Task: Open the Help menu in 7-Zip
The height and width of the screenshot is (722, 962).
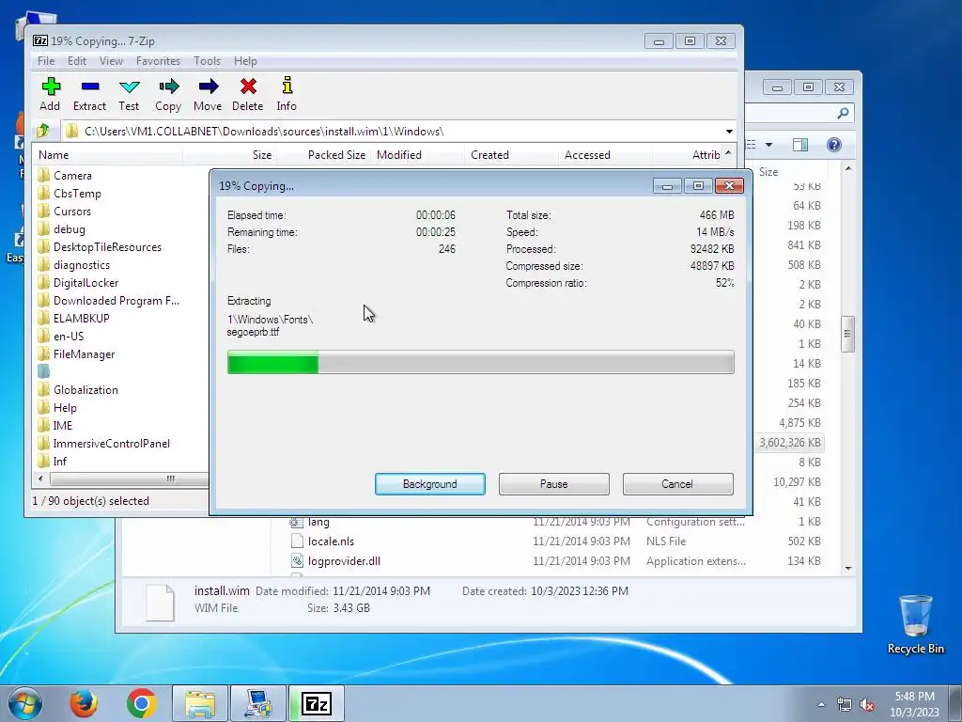Action: 245,61
